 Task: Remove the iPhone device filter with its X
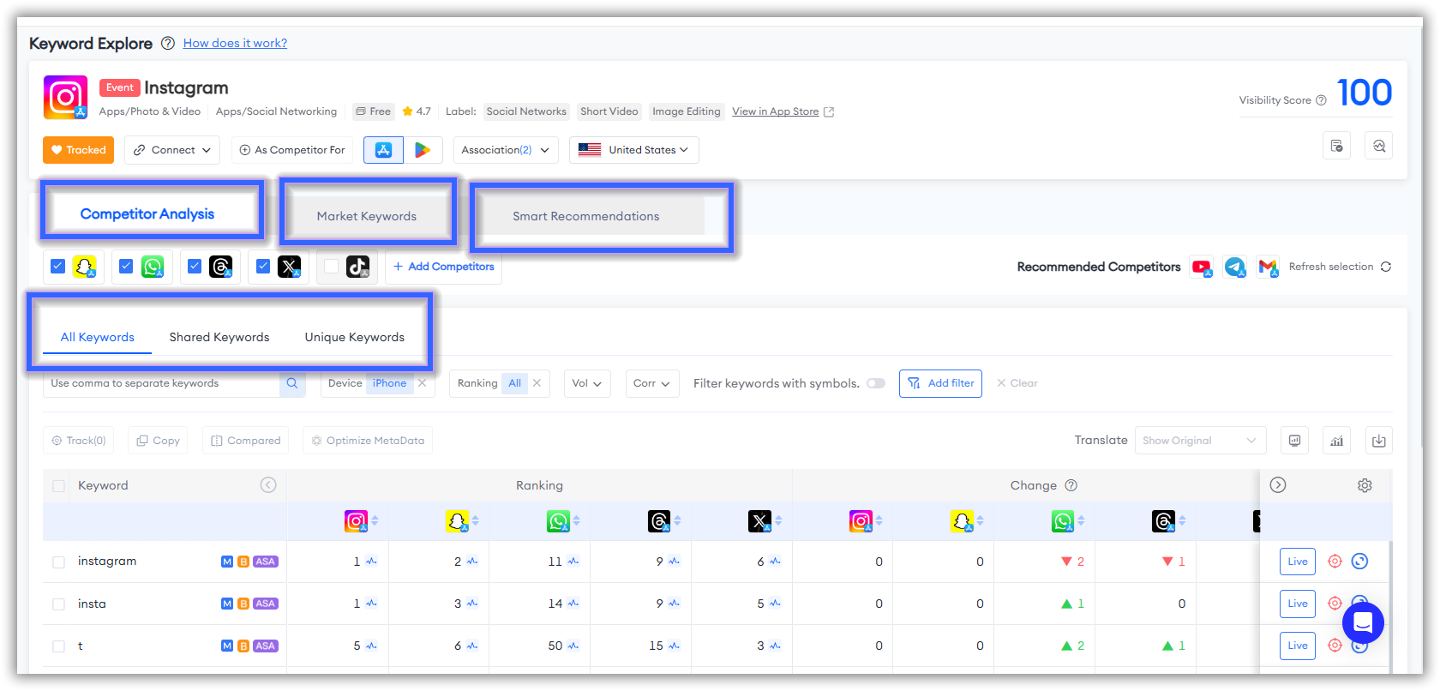tap(423, 383)
